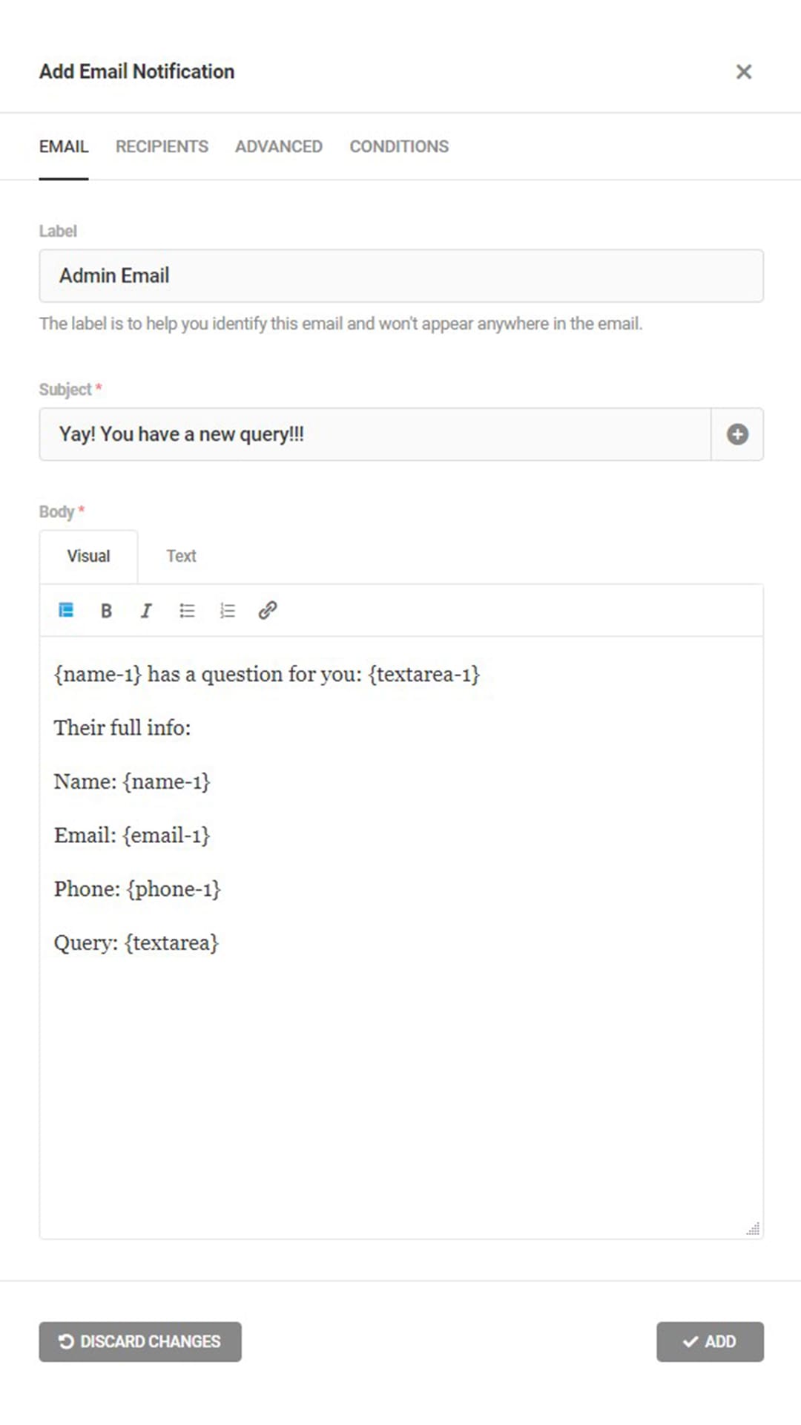
Task: View the CONDITIONS tab
Action: (399, 146)
